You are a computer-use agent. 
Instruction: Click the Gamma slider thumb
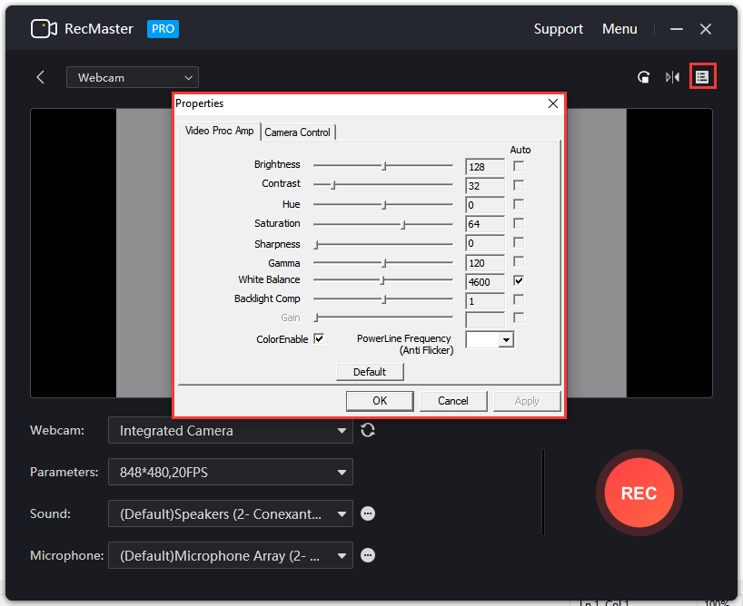(384, 263)
